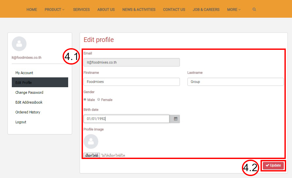This screenshot has width=292, height=178.
Task: Go to the HOME page
Action: pyautogui.click(x=32, y=10)
